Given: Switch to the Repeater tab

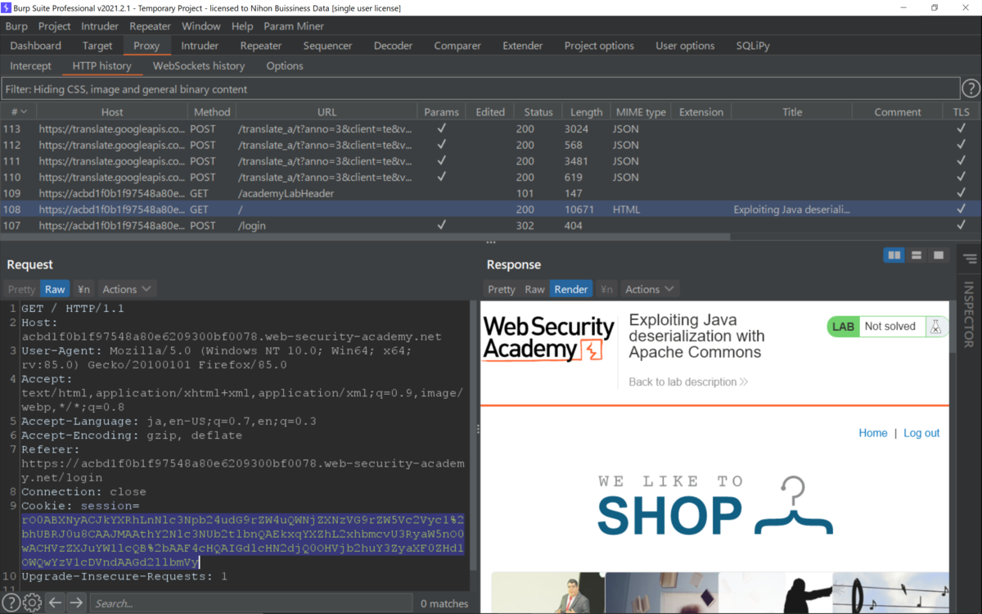Looking at the screenshot, I should pyautogui.click(x=261, y=46).
